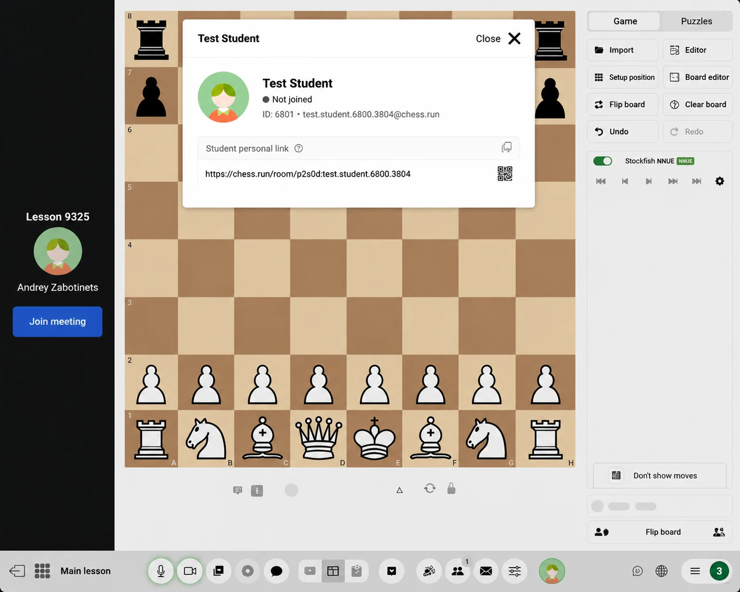Jump to the next move arrow
The height and width of the screenshot is (592, 740).
point(649,181)
